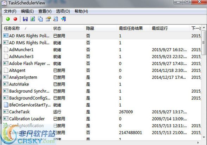Viewport: 207px width, 145px height.
Task: Open the 帮助(H) menu
Action: coord(81,11)
